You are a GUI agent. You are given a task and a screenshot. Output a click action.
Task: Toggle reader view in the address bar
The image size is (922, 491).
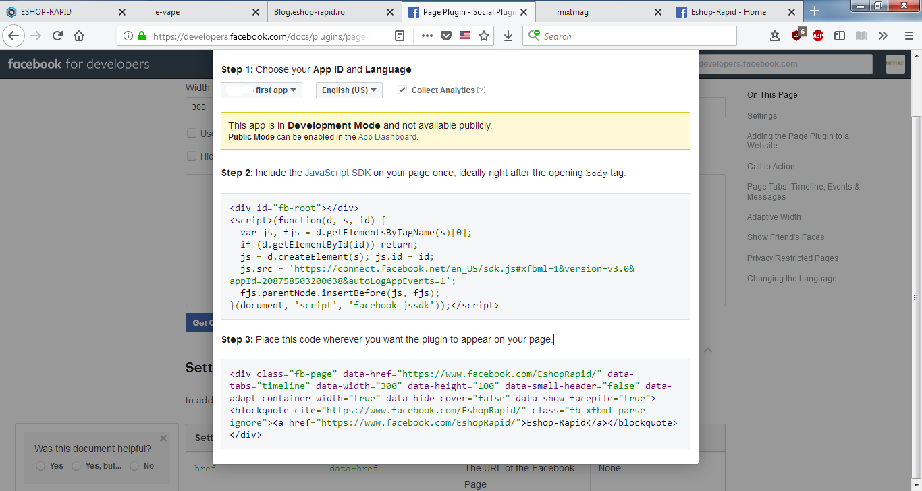pyautogui.click(x=400, y=36)
